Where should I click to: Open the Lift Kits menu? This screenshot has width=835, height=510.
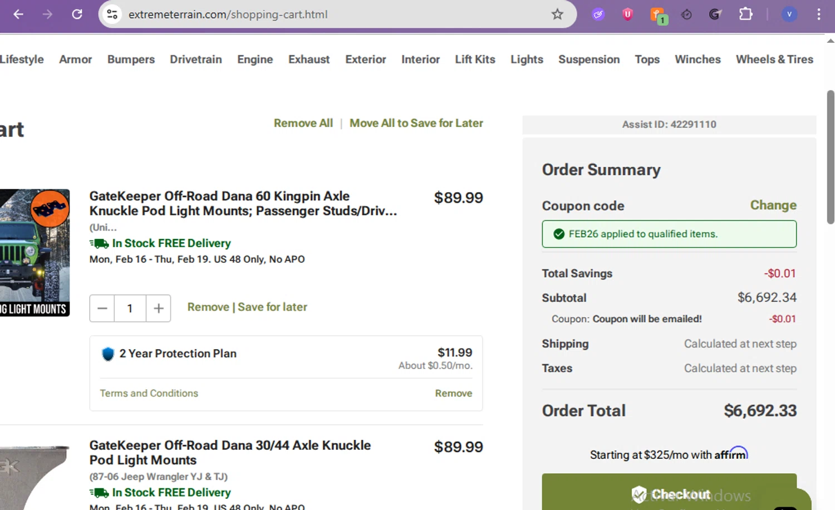(475, 59)
